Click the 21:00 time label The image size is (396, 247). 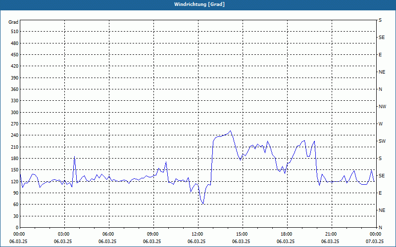pos(332,234)
